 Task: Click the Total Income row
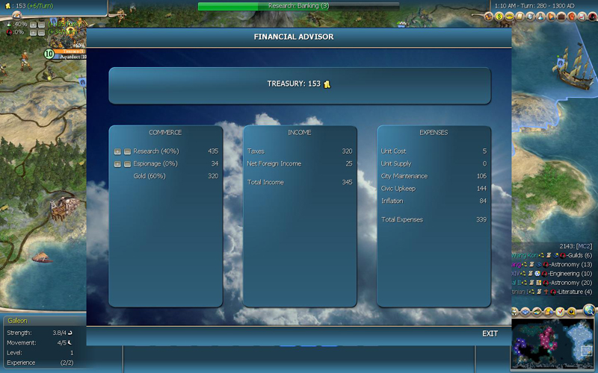(x=300, y=182)
